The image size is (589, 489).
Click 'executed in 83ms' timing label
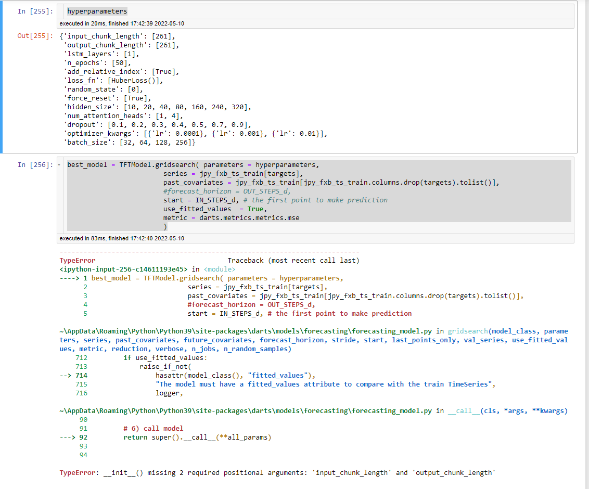(x=122, y=238)
